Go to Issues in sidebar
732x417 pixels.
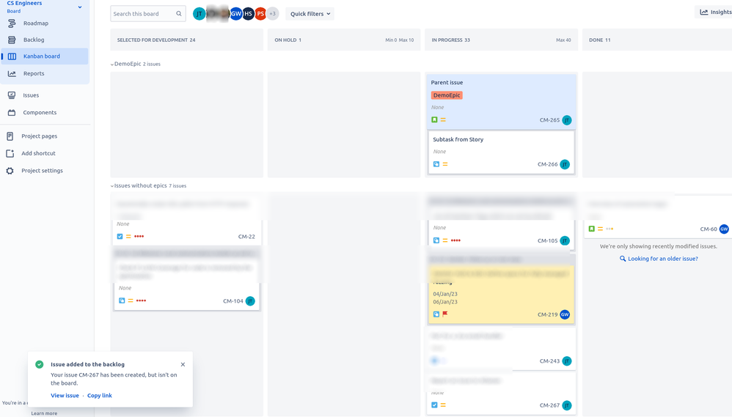point(31,95)
